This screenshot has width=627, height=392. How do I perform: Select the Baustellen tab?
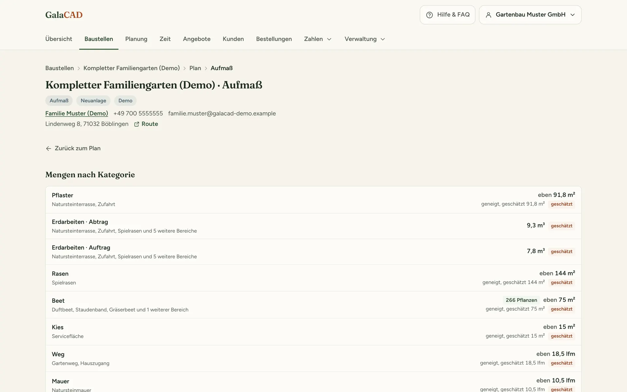point(99,39)
